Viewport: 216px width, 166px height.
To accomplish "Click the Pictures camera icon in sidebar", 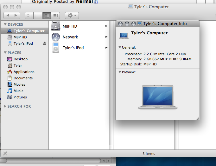I will coord(10,97).
